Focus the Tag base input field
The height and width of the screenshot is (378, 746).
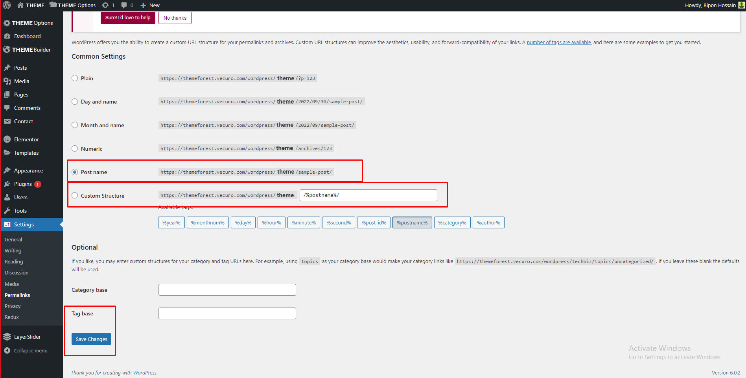pos(227,313)
